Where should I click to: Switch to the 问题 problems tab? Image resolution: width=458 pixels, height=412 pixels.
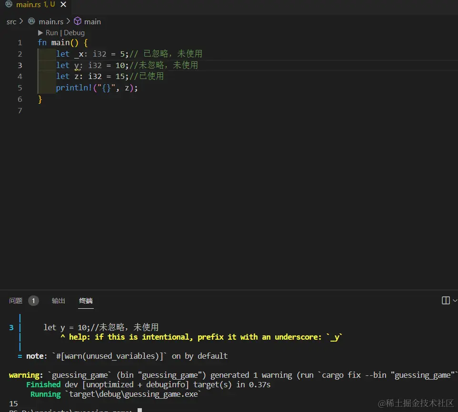click(16, 301)
